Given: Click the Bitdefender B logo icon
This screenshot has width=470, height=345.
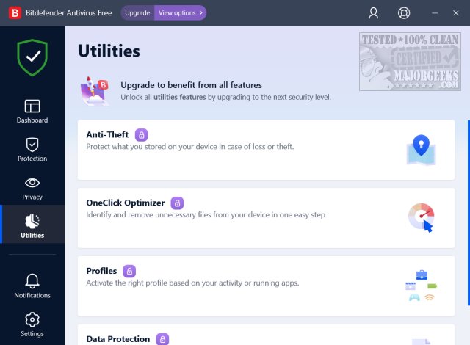Looking at the screenshot, I should click(13, 12).
